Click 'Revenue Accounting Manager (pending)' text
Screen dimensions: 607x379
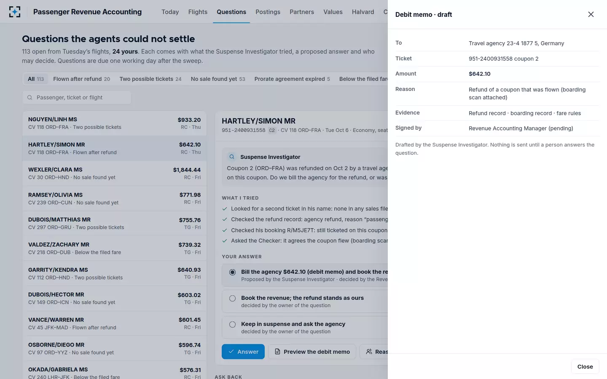[x=521, y=128]
